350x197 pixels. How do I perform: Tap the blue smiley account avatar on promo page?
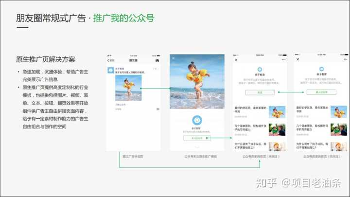coord(197,120)
